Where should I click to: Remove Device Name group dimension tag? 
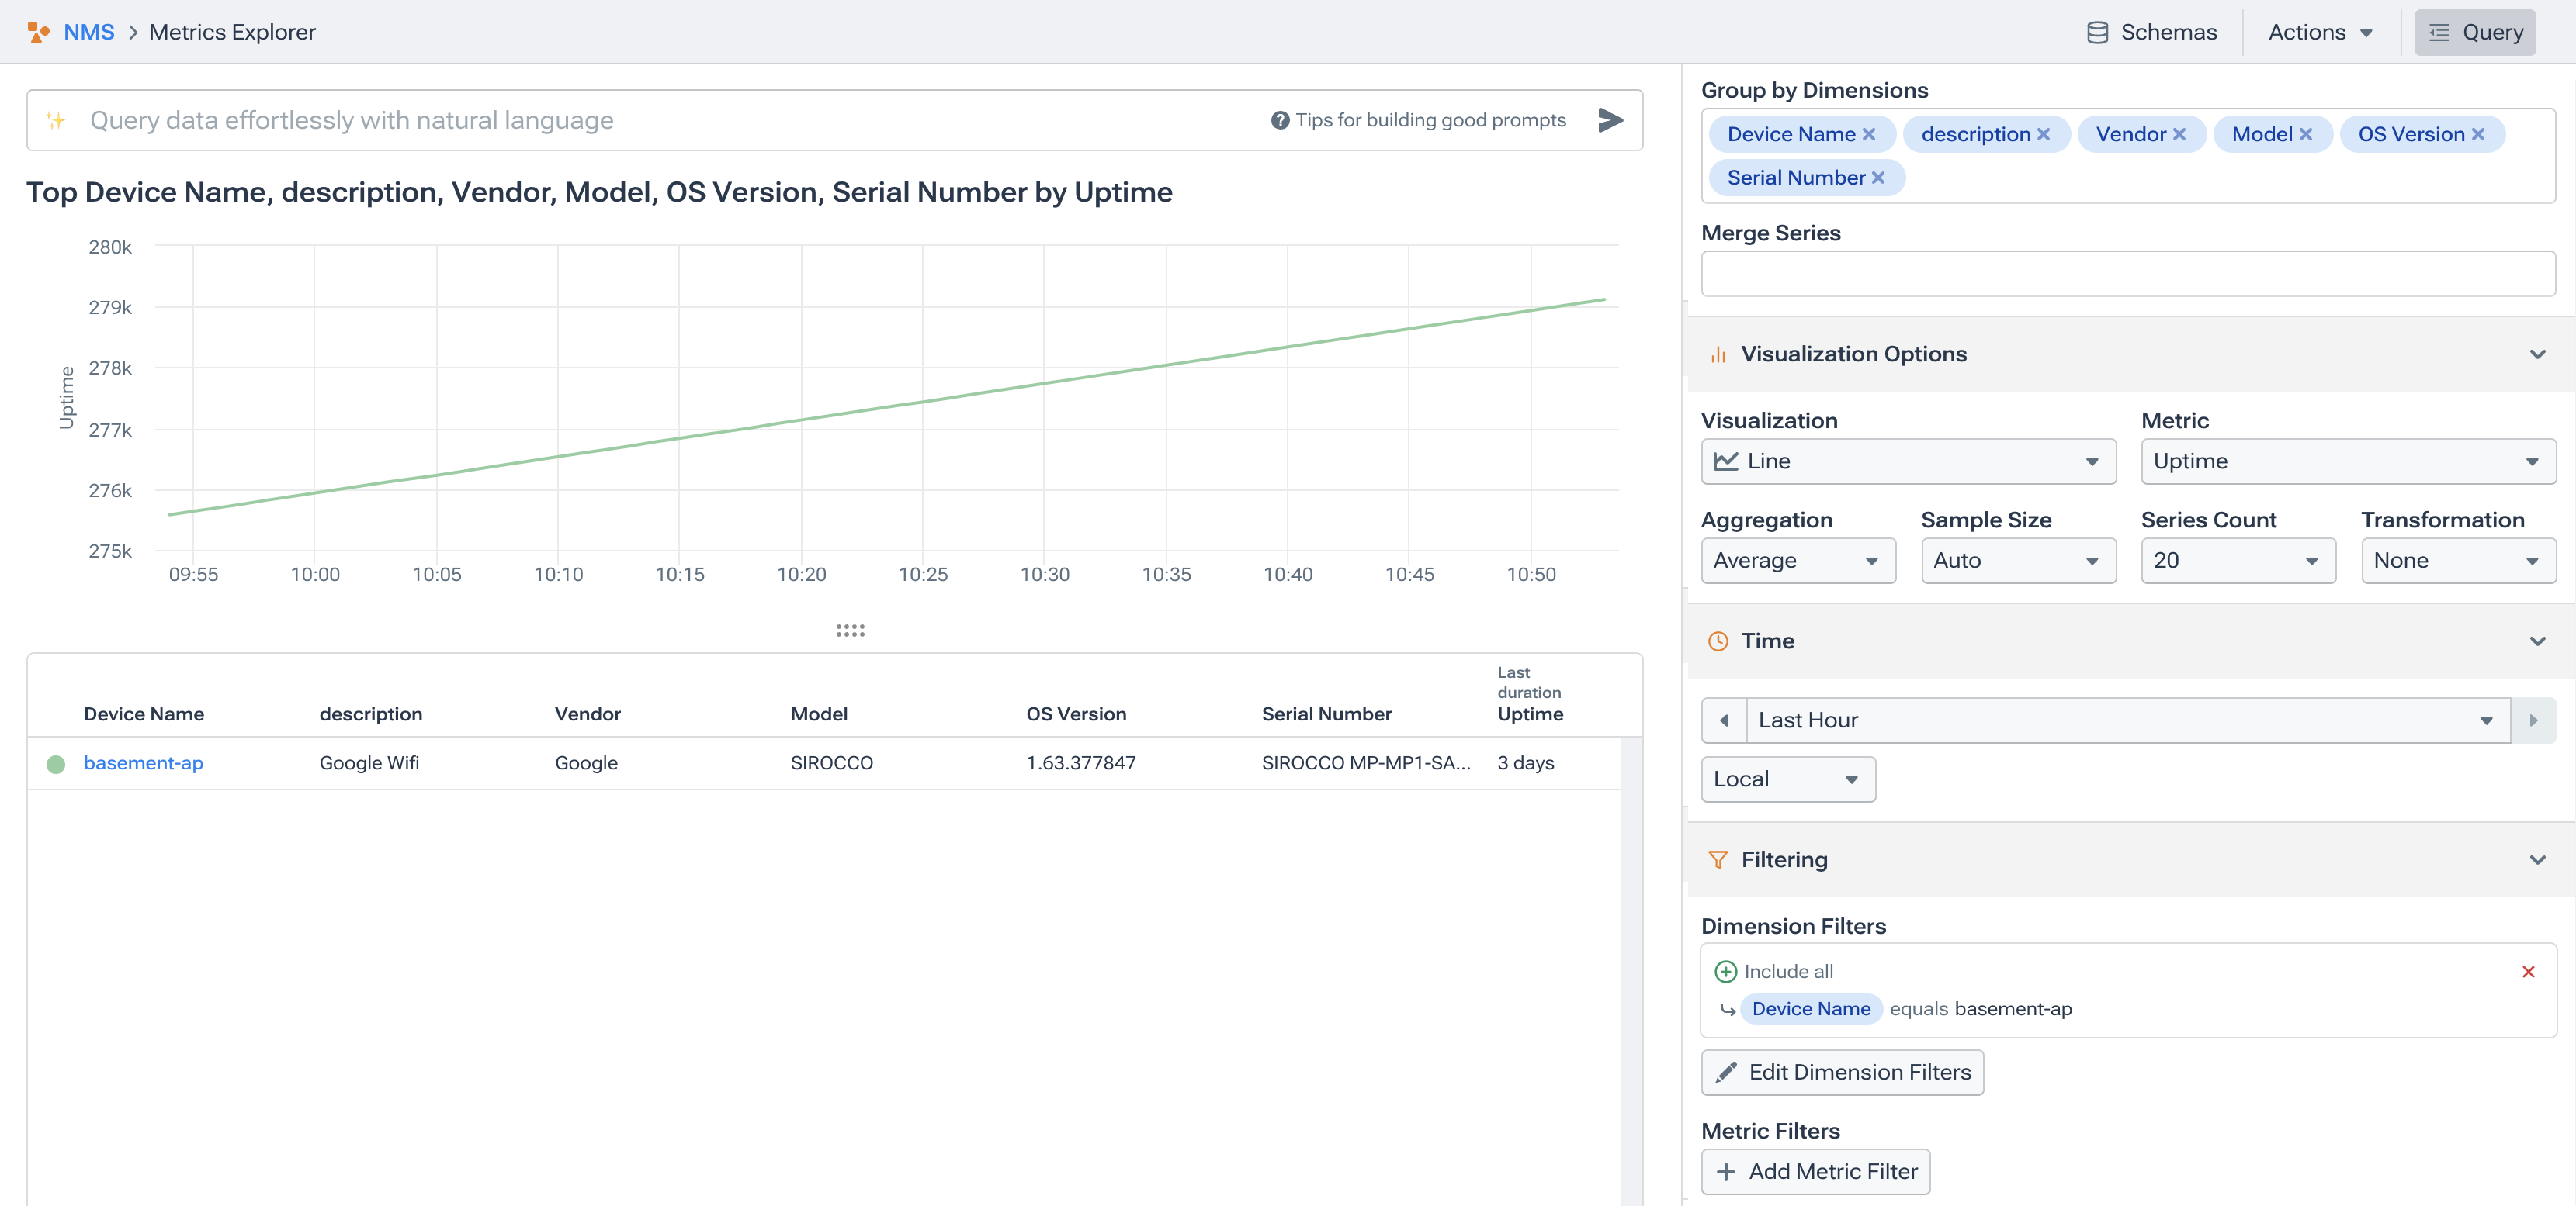coord(1868,134)
